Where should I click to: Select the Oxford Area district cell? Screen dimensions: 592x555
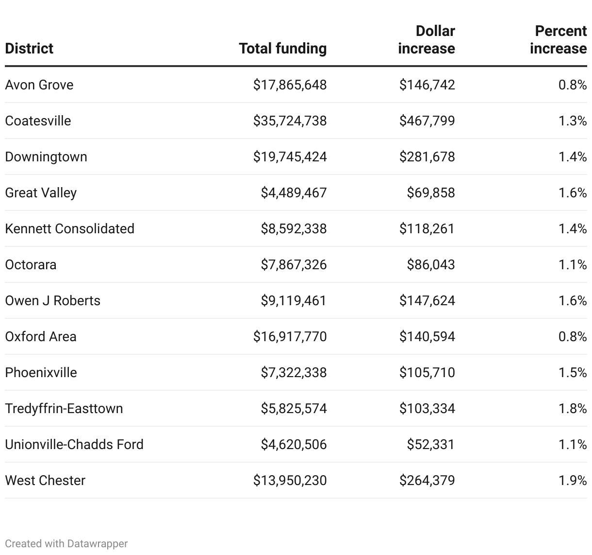(x=41, y=337)
